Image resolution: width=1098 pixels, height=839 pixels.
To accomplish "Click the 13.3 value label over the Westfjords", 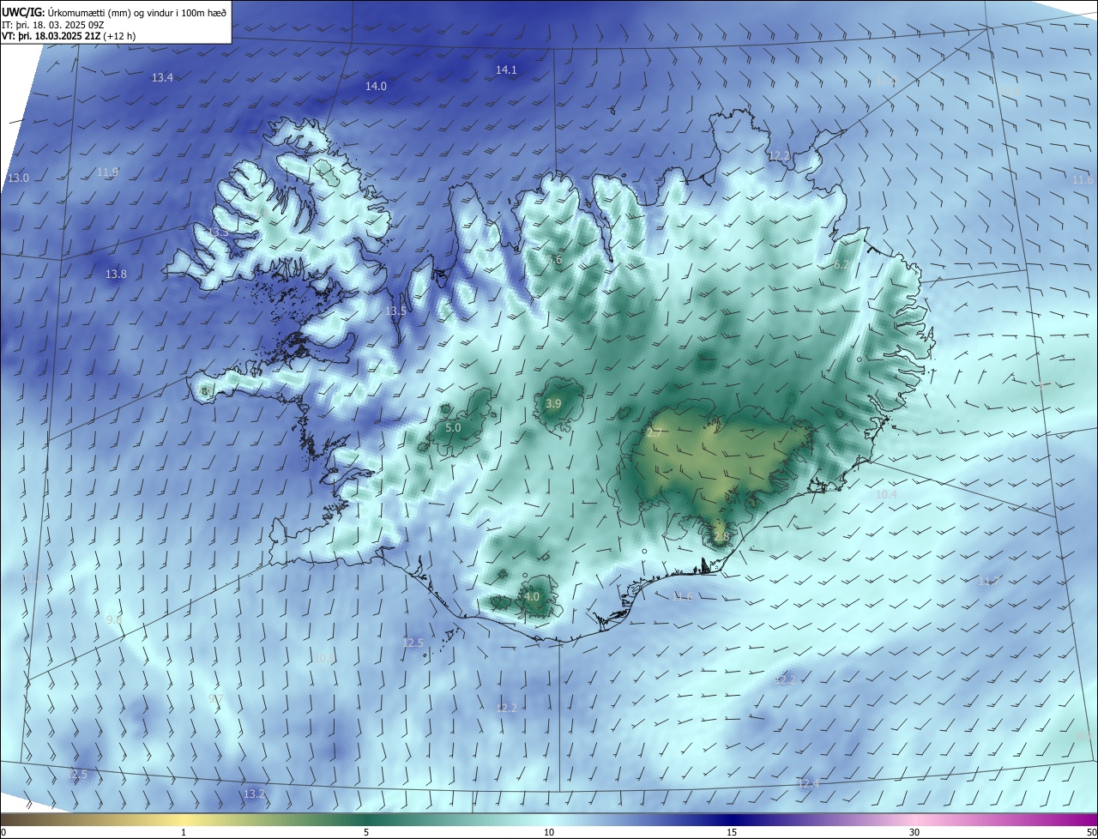I will [218, 232].
